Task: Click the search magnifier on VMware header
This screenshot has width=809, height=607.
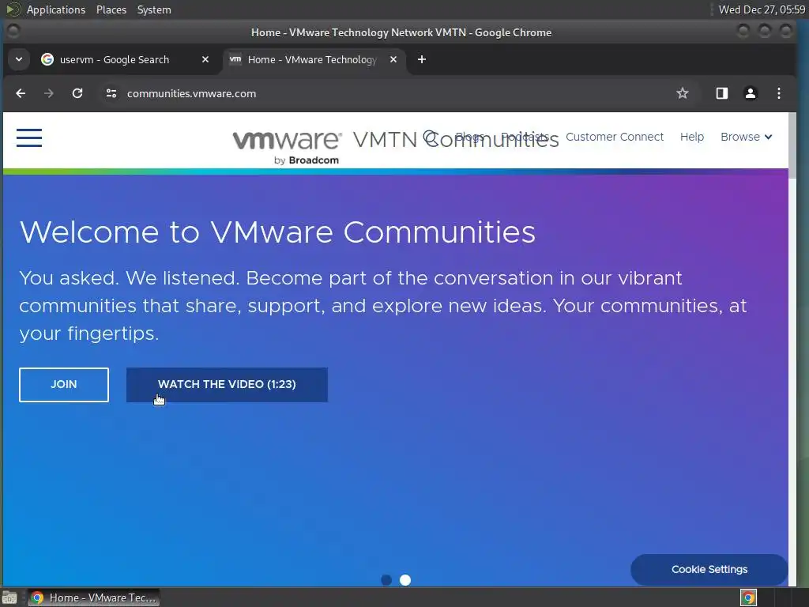Action: tap(430, 137)
